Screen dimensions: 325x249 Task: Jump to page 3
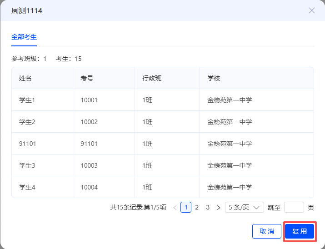tap(208, 207)
